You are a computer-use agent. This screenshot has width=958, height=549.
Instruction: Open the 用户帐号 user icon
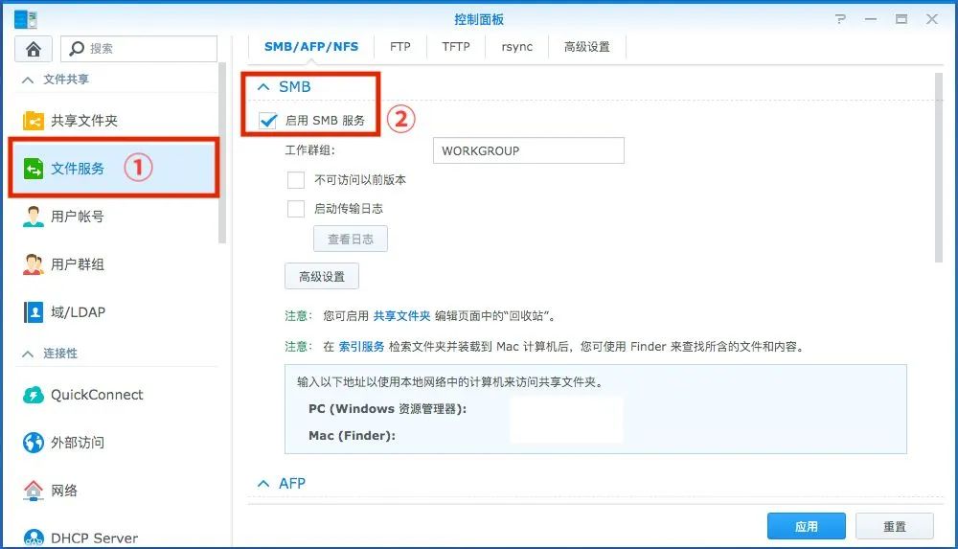coord(33,217)
